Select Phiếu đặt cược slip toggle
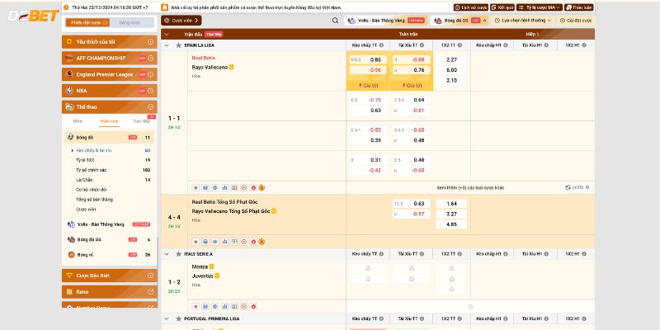660x330 pixels. coord(87,22)
